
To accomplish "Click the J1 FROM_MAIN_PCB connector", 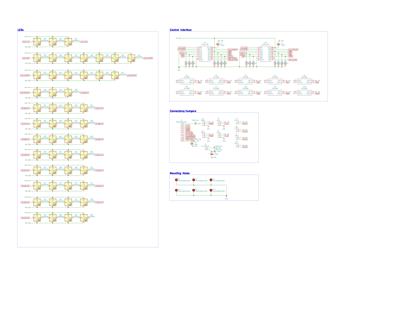I will point(182,133).
